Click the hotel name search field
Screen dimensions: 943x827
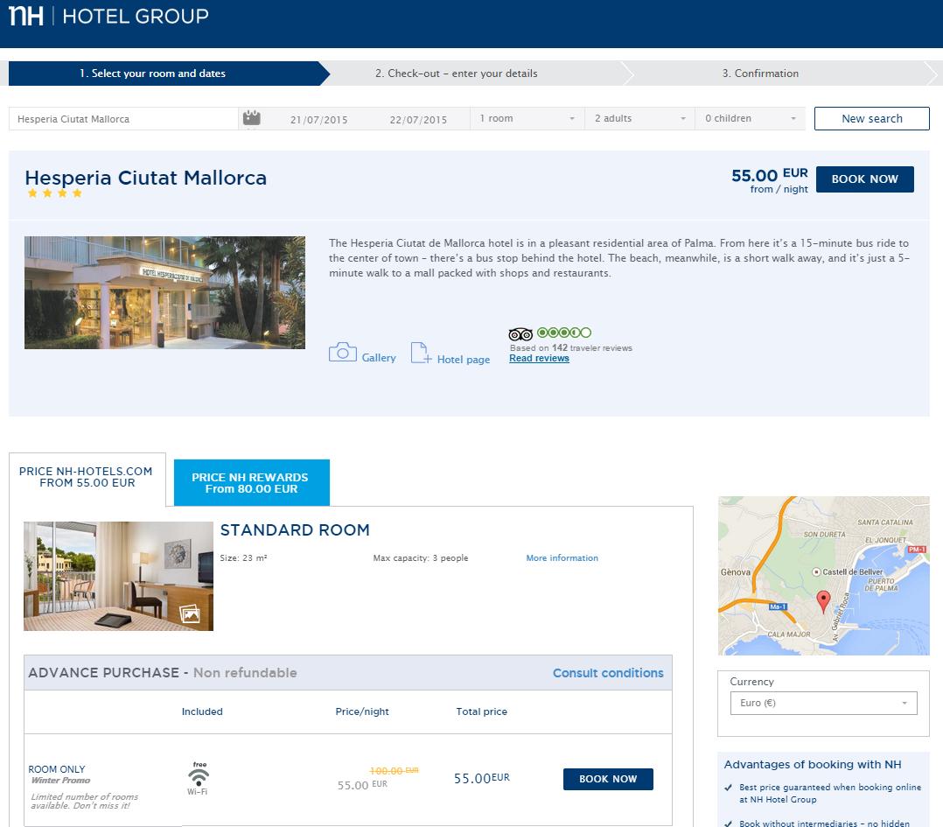coord(123,118)
